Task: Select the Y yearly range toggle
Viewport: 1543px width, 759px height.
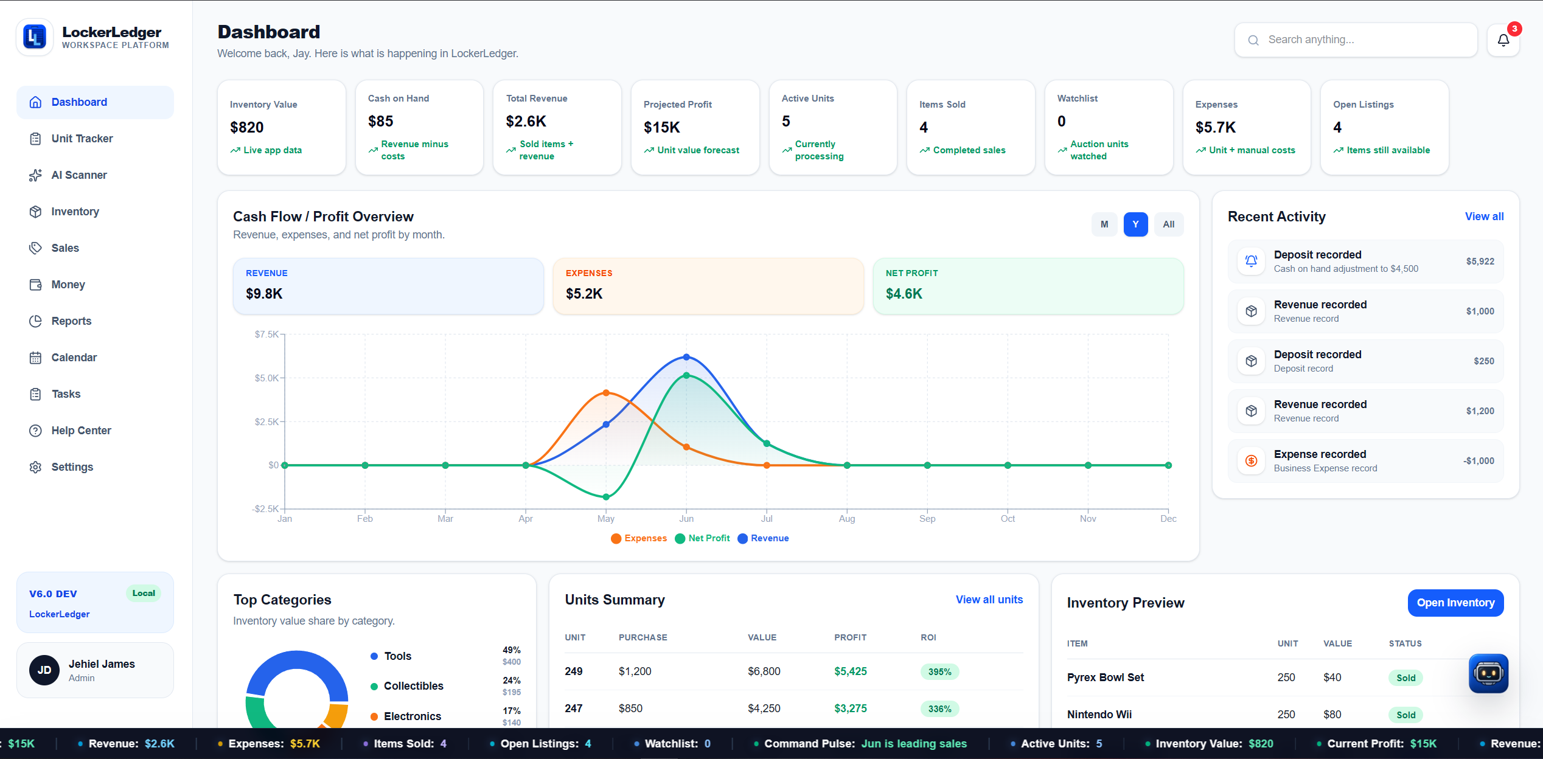Action: pyautogui.click(x=1135, y=224)
